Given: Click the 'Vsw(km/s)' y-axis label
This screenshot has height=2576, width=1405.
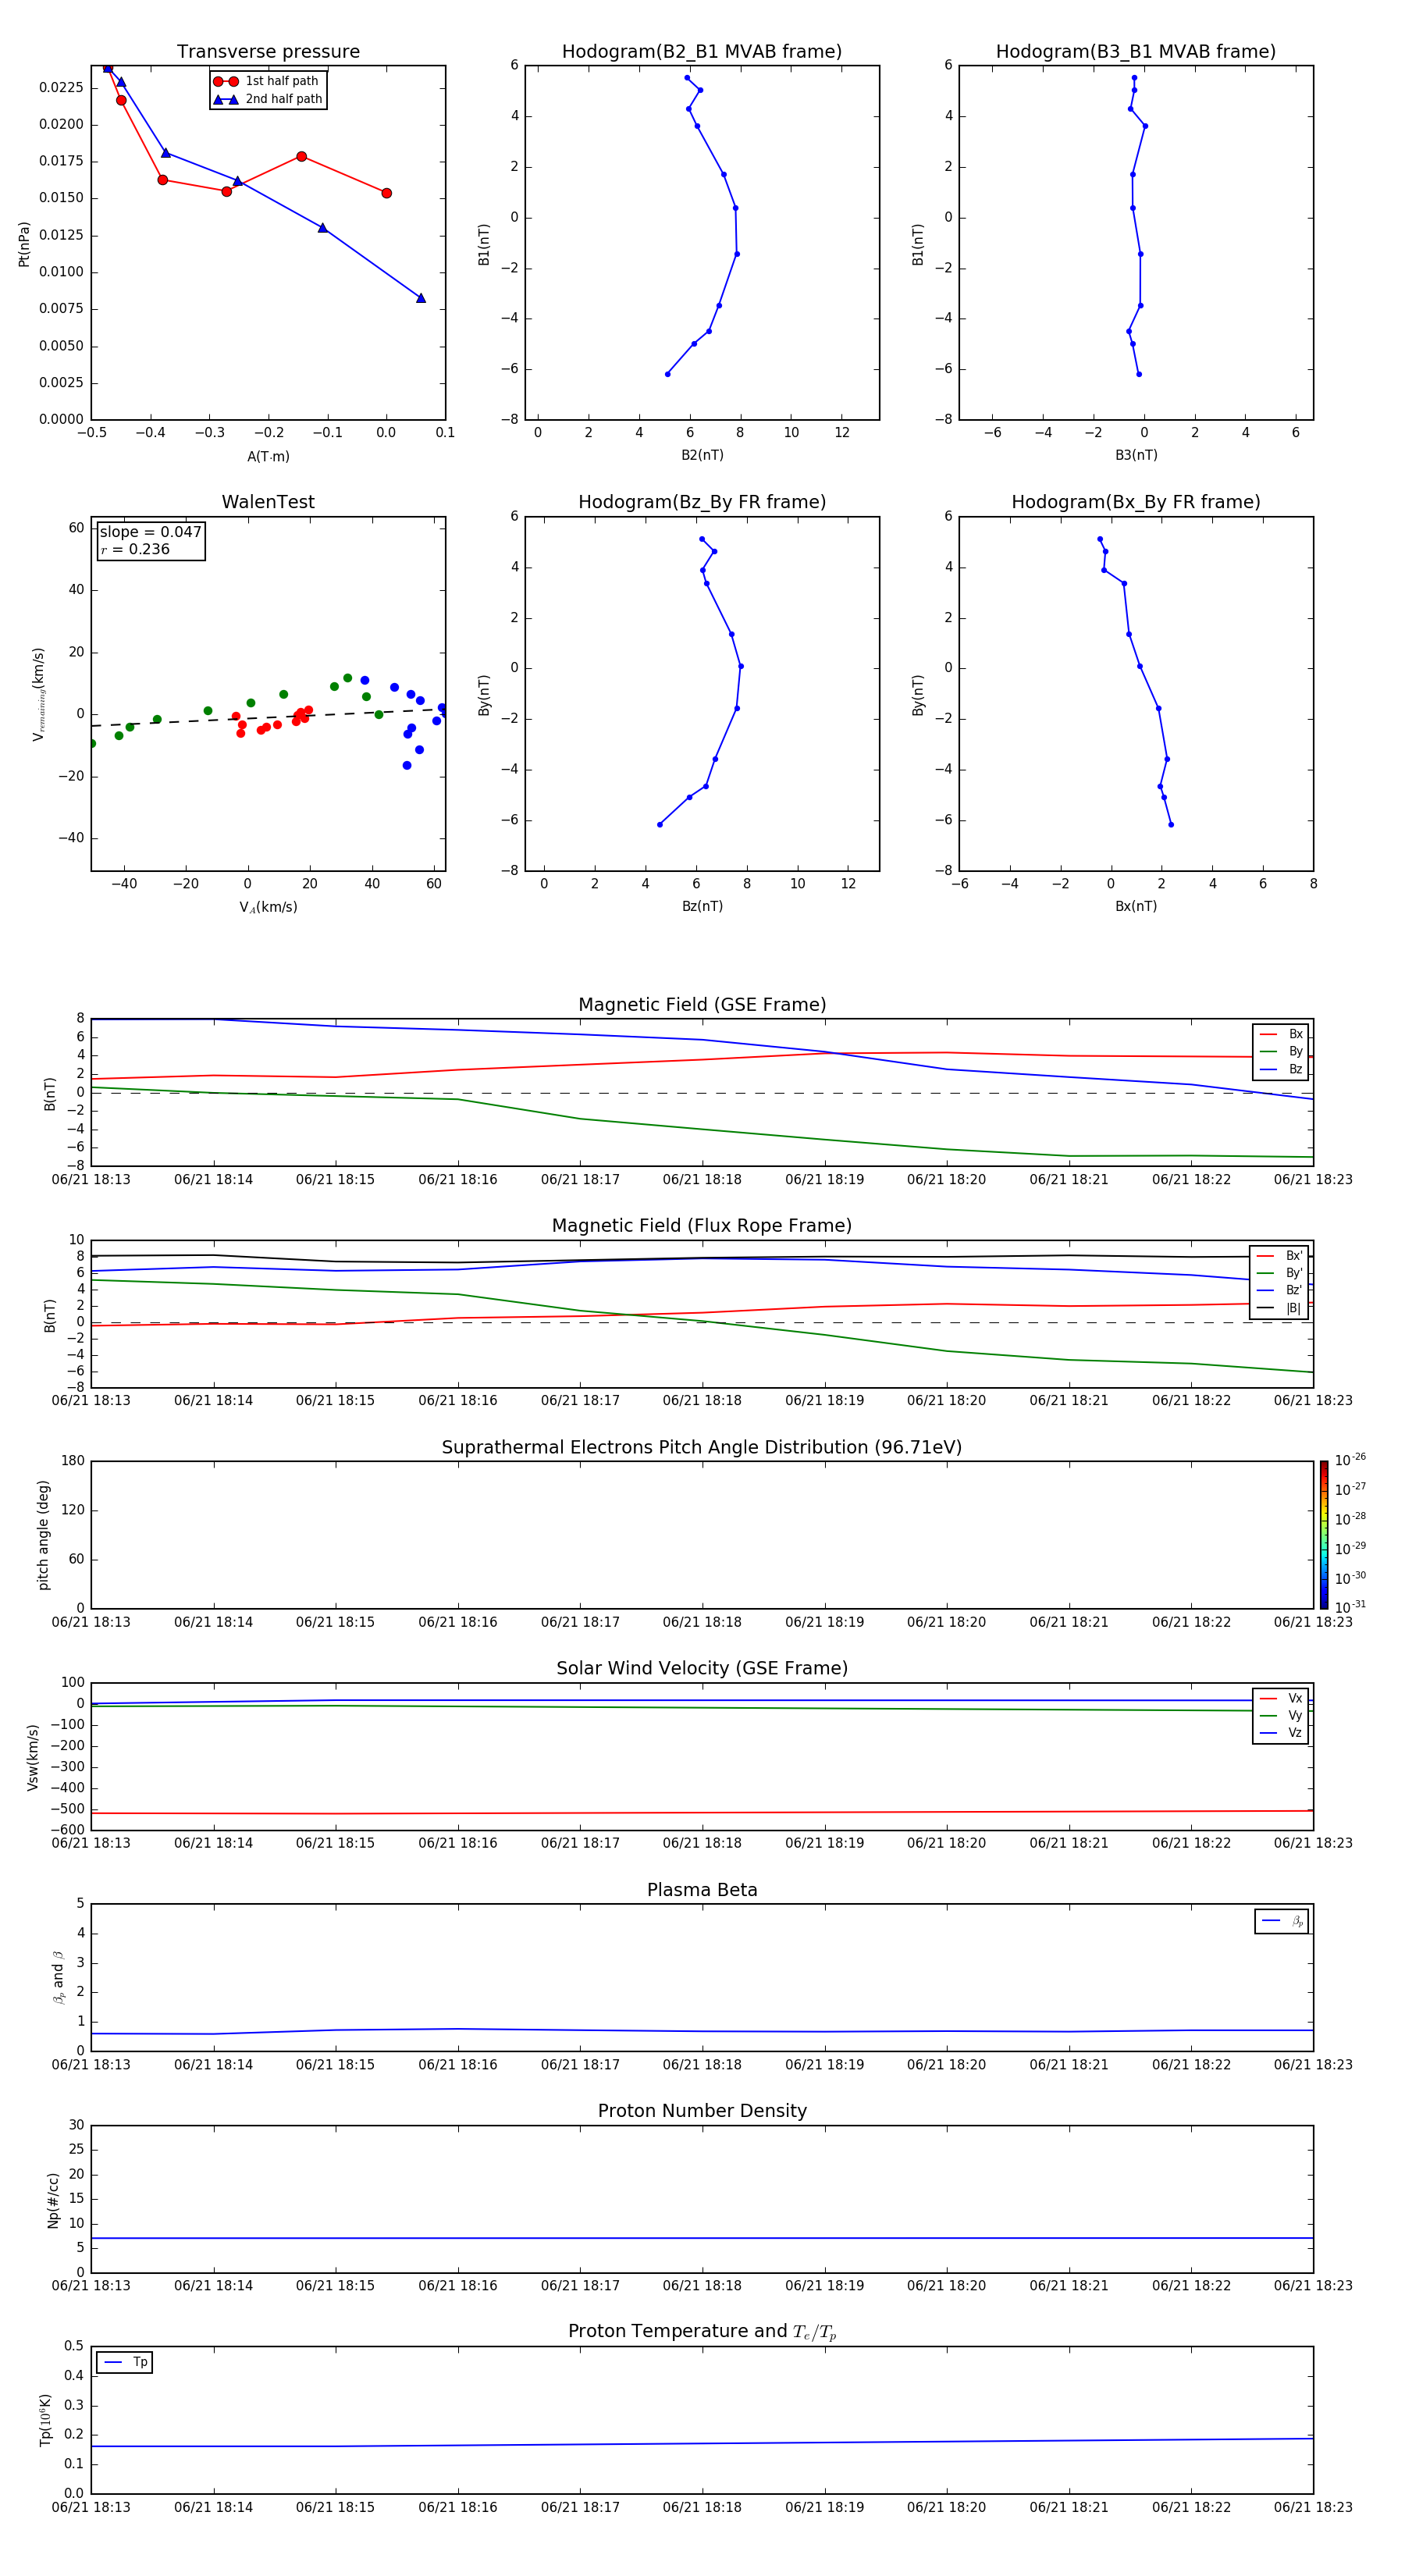Looking at the screenshot, I should 33,1757.
